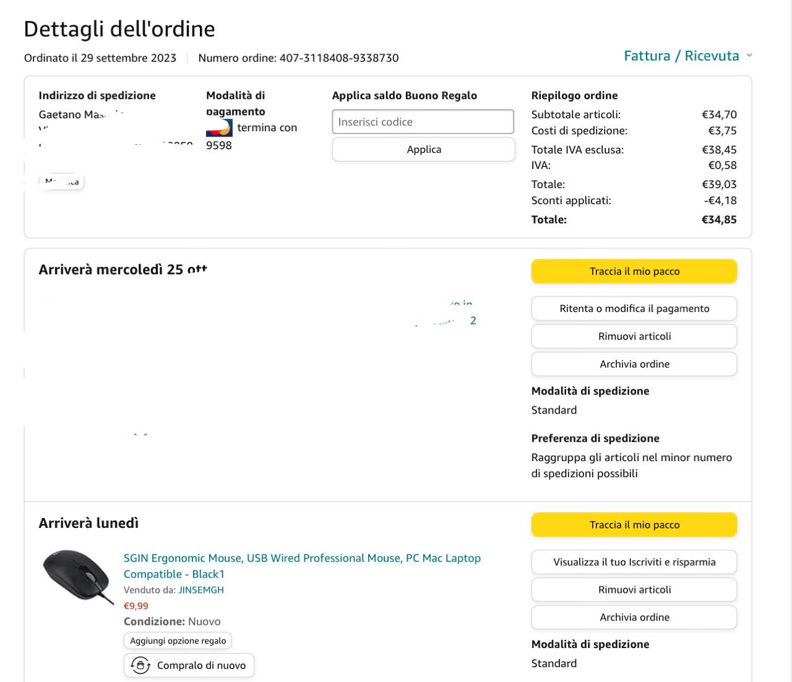Click the Mastercard payment card icon

pos(219,128)
